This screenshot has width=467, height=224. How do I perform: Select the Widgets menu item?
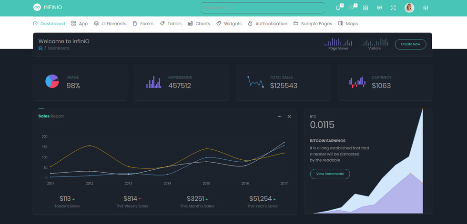click(x=229, y=23)
